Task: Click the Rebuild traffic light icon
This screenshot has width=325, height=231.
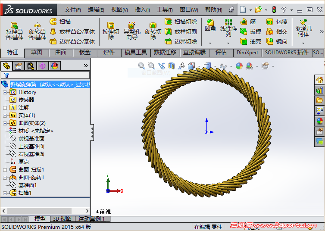Action: point(274,9)
